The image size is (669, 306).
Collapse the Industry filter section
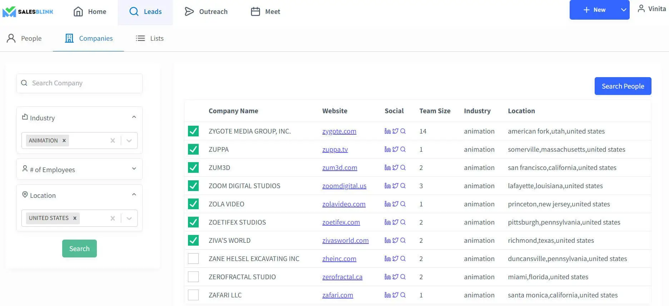(x=134, y=117)
